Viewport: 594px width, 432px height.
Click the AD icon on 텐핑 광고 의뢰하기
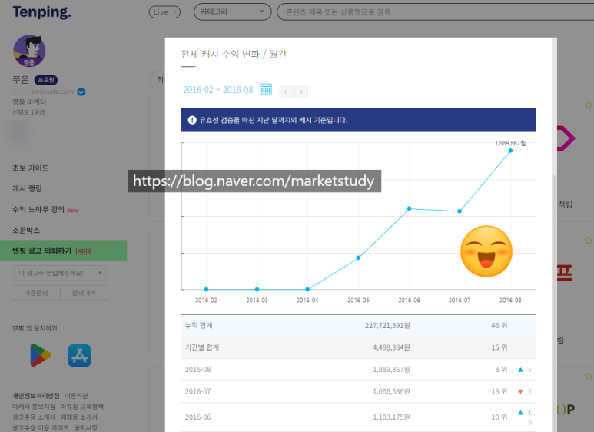point(83,251)
